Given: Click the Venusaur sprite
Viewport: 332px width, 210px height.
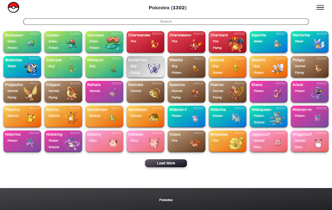Looking at the screenshot, I should pos(113,43).
